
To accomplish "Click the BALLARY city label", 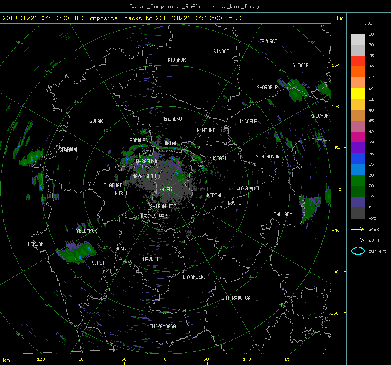I will point(283,214).
